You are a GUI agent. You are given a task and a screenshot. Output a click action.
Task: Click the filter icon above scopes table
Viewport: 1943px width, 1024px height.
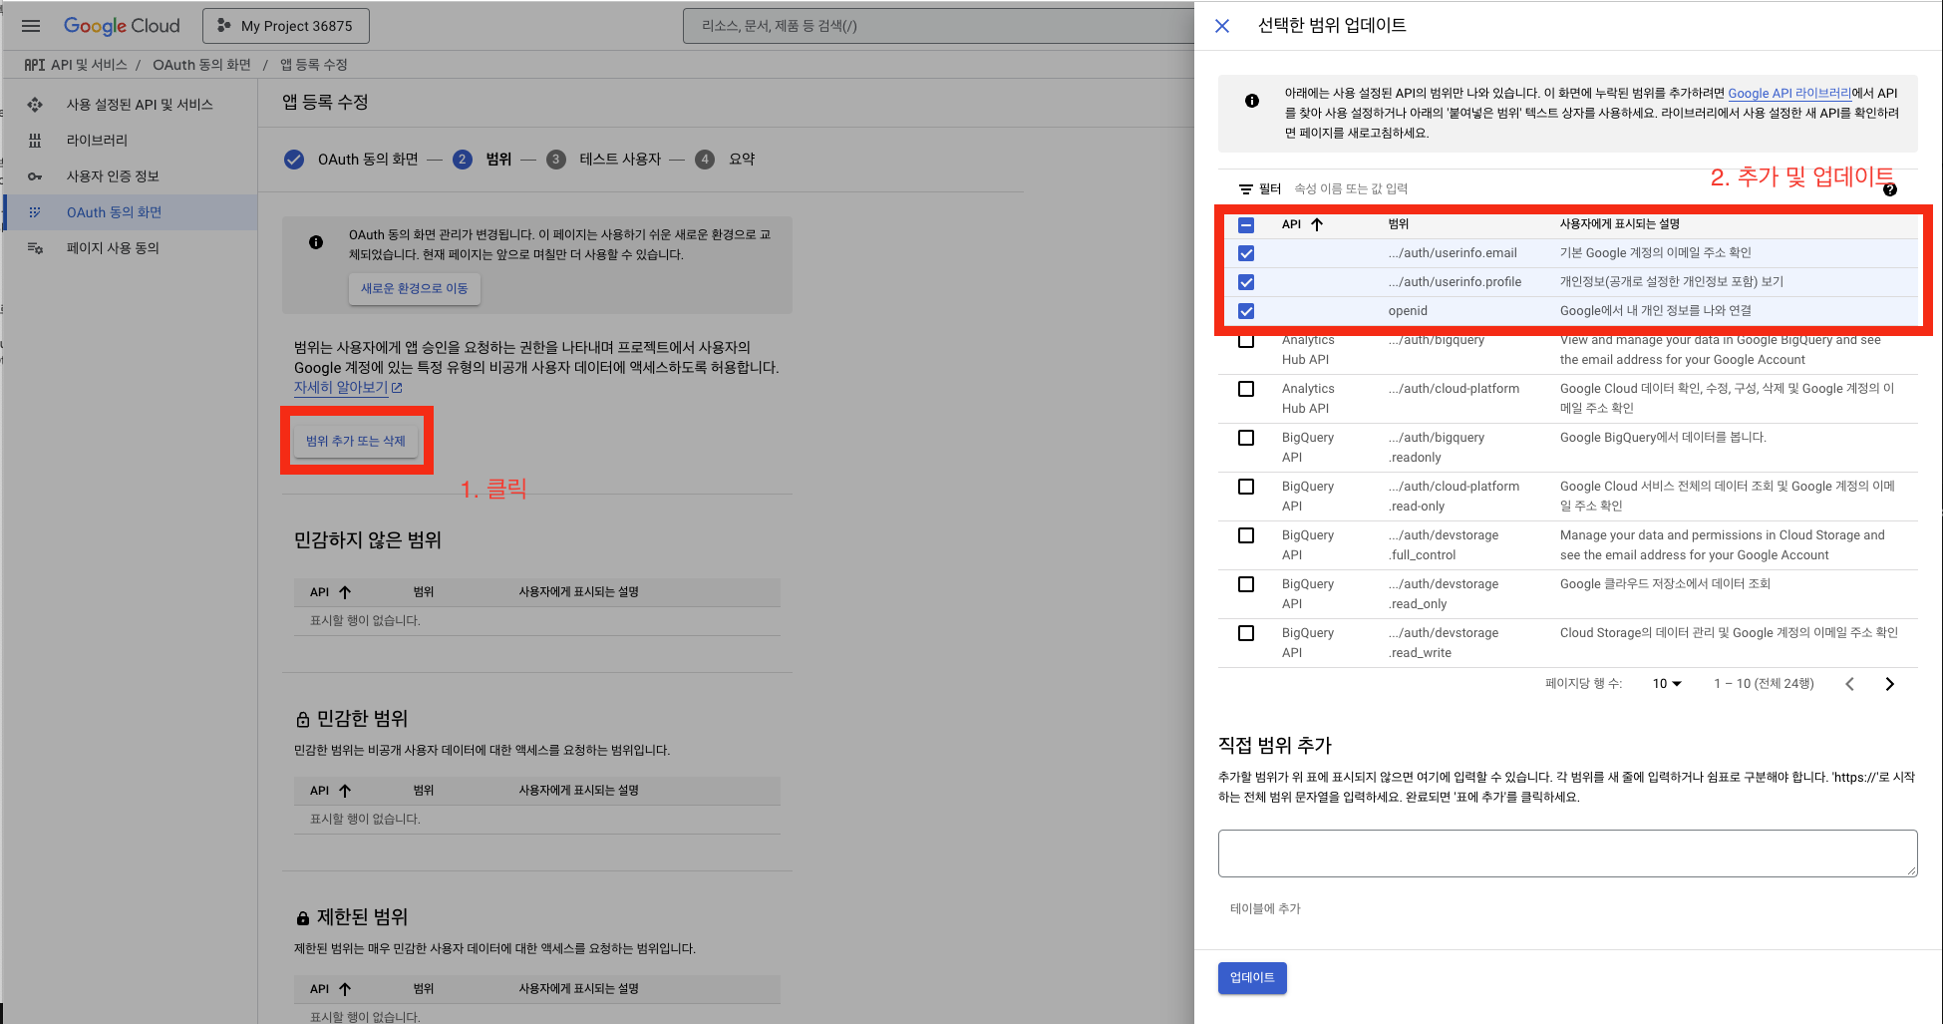[1245, 188]
